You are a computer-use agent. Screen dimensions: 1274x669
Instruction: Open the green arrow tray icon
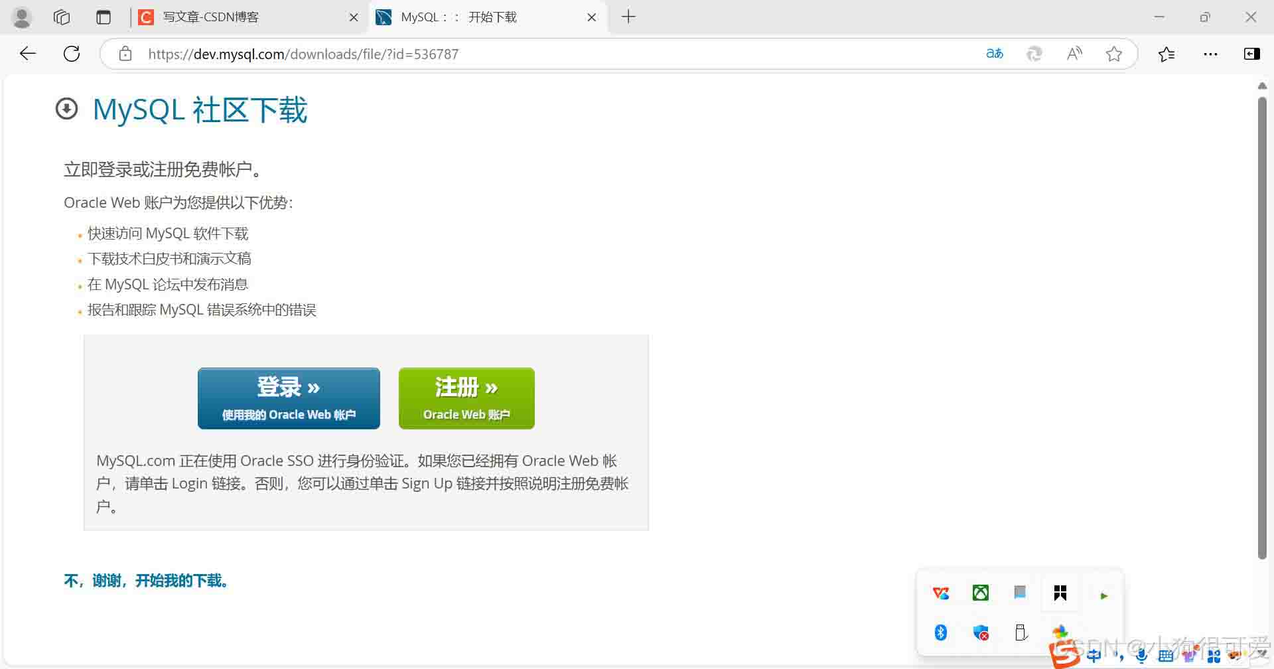(1104, 596)
